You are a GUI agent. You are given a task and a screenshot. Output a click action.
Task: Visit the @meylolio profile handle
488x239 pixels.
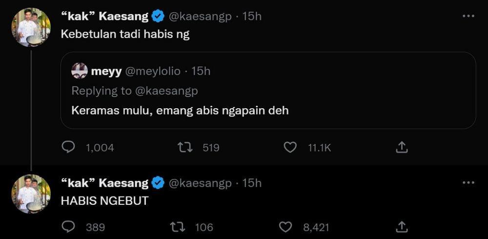152,71
